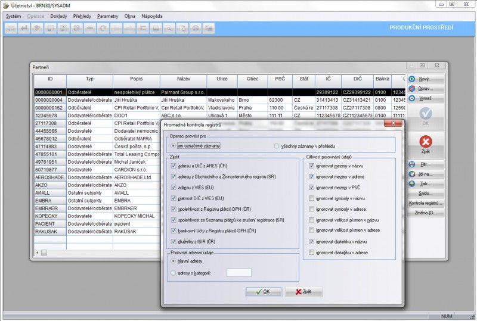This screenshot has height=321, width=477.
Task: Click the Kontrola registrů button
Action: tap(425, 203)
